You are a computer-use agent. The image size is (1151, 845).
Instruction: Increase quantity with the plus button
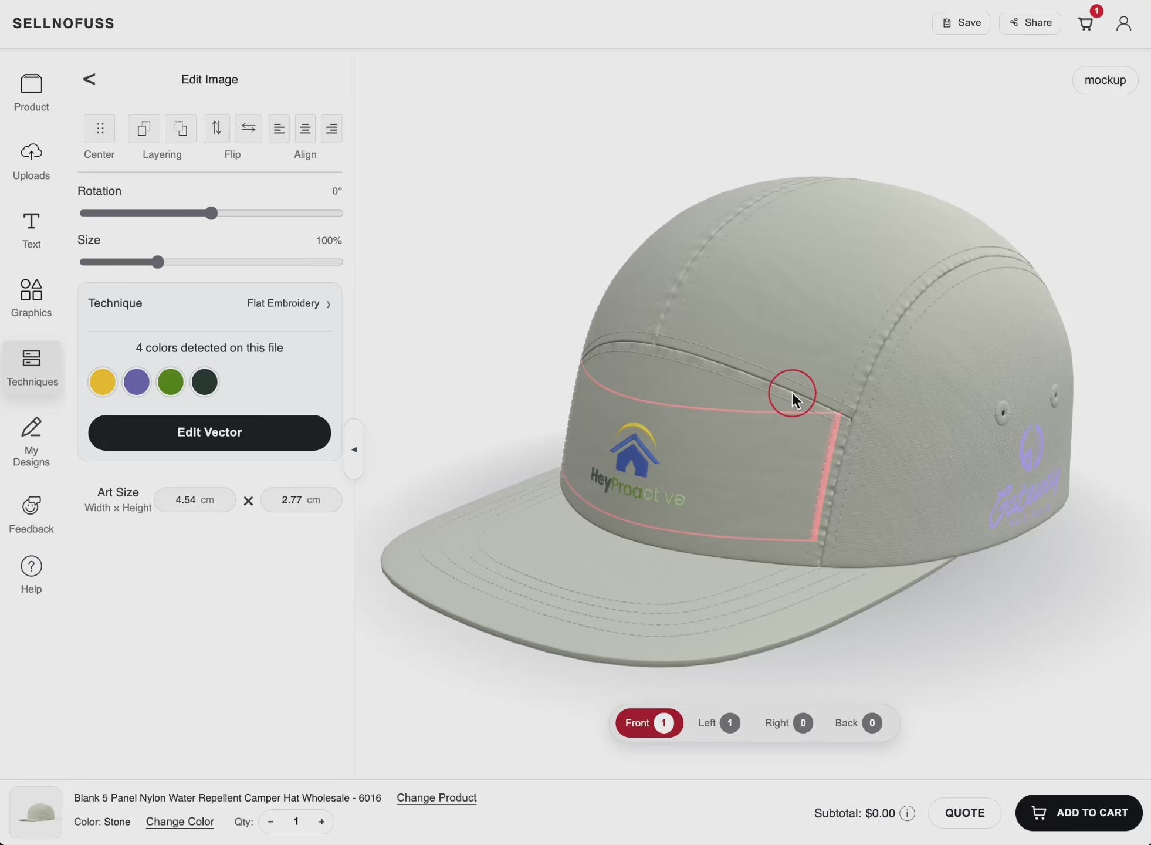pyautogui.click(x=321, y=822)
